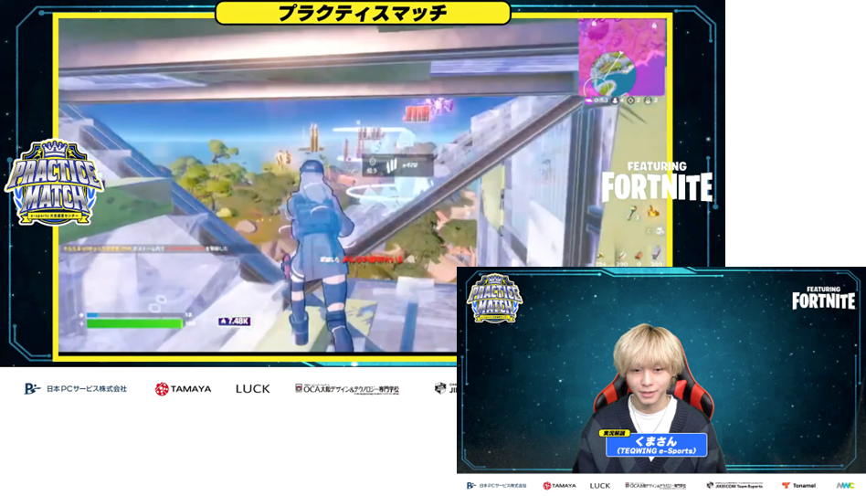Click the MWC logo in the caster footer
The height and width of the screenshot is (496, 866).
tap(845, 486)
